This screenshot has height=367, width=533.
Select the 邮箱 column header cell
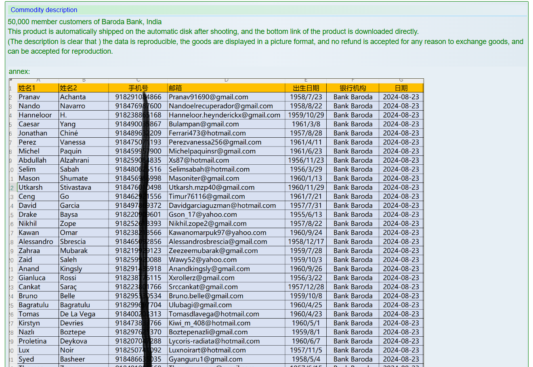pyautogui.click(x=226, y=88)
